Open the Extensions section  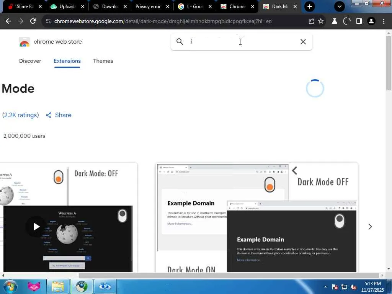tap(67, 61)
